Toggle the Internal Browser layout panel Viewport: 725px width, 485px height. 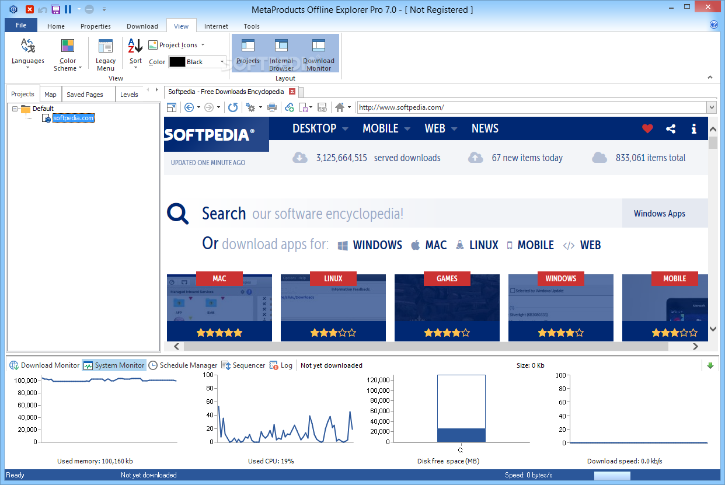click(281, 54)
